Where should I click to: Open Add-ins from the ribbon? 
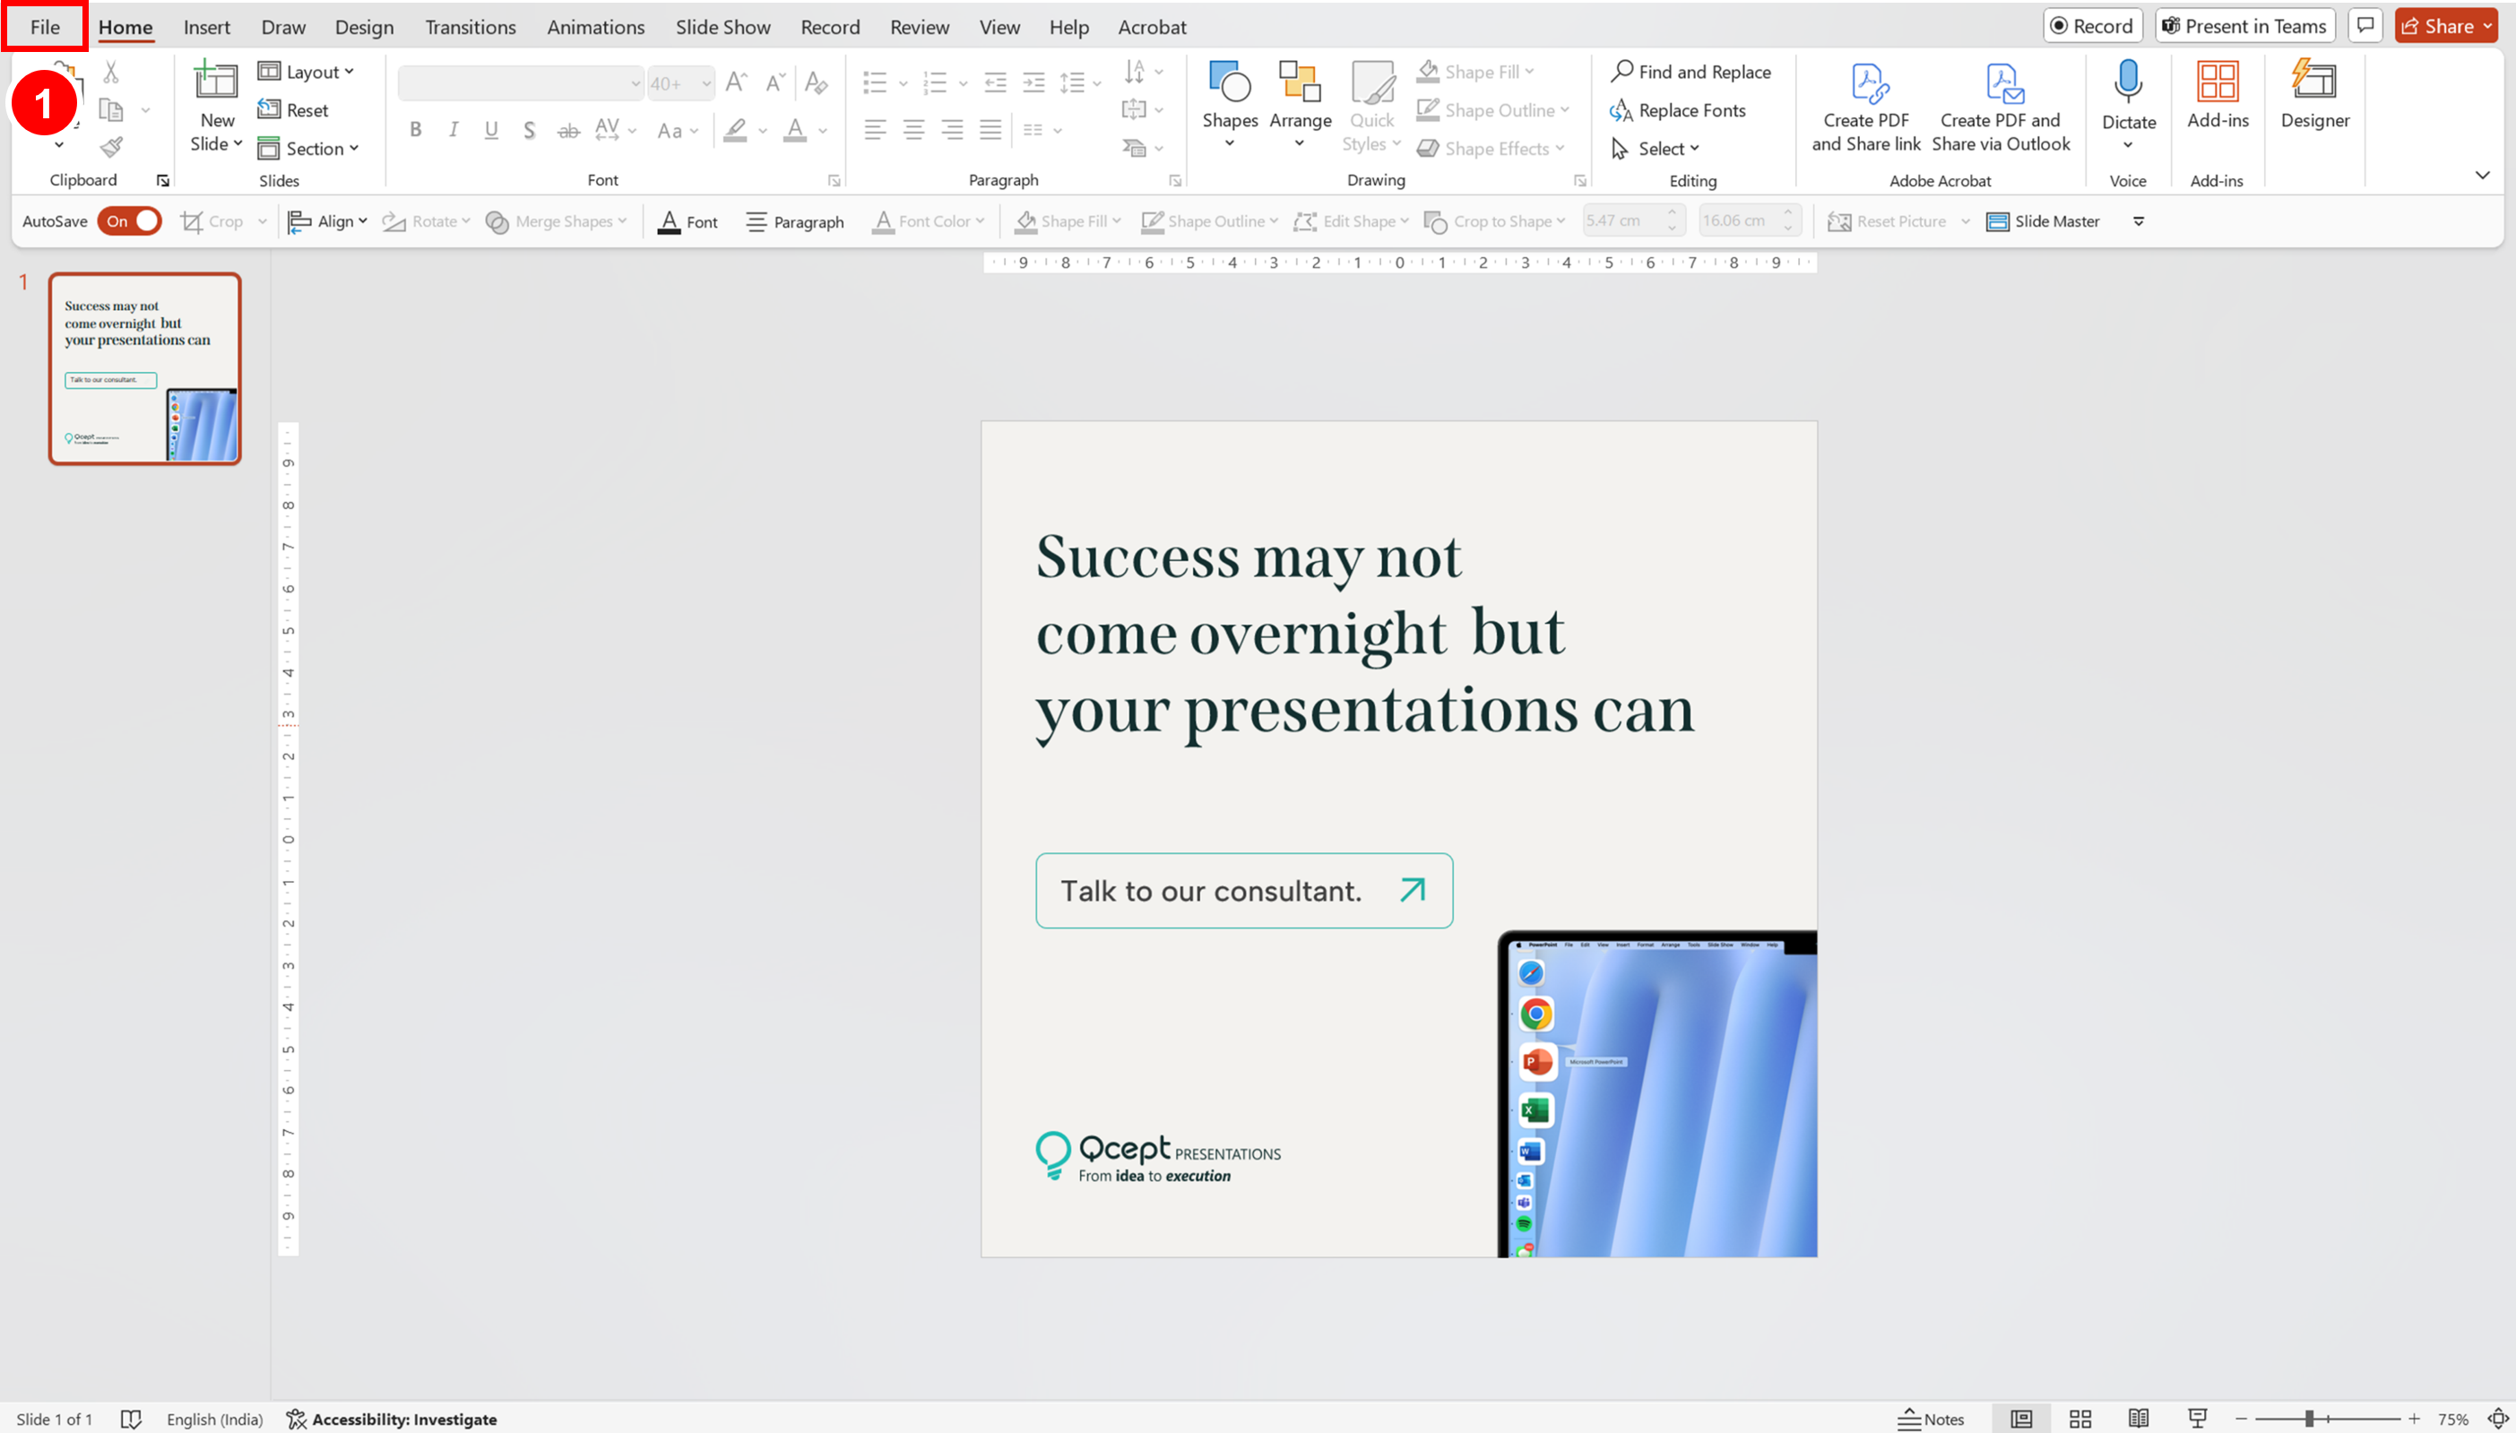coord(2217,94)
